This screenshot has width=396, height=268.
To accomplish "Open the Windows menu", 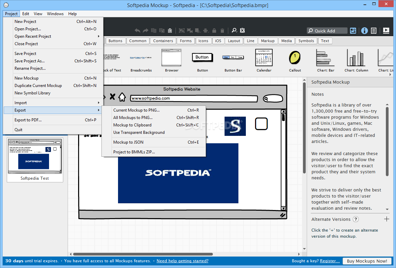I will click(55, 14).
